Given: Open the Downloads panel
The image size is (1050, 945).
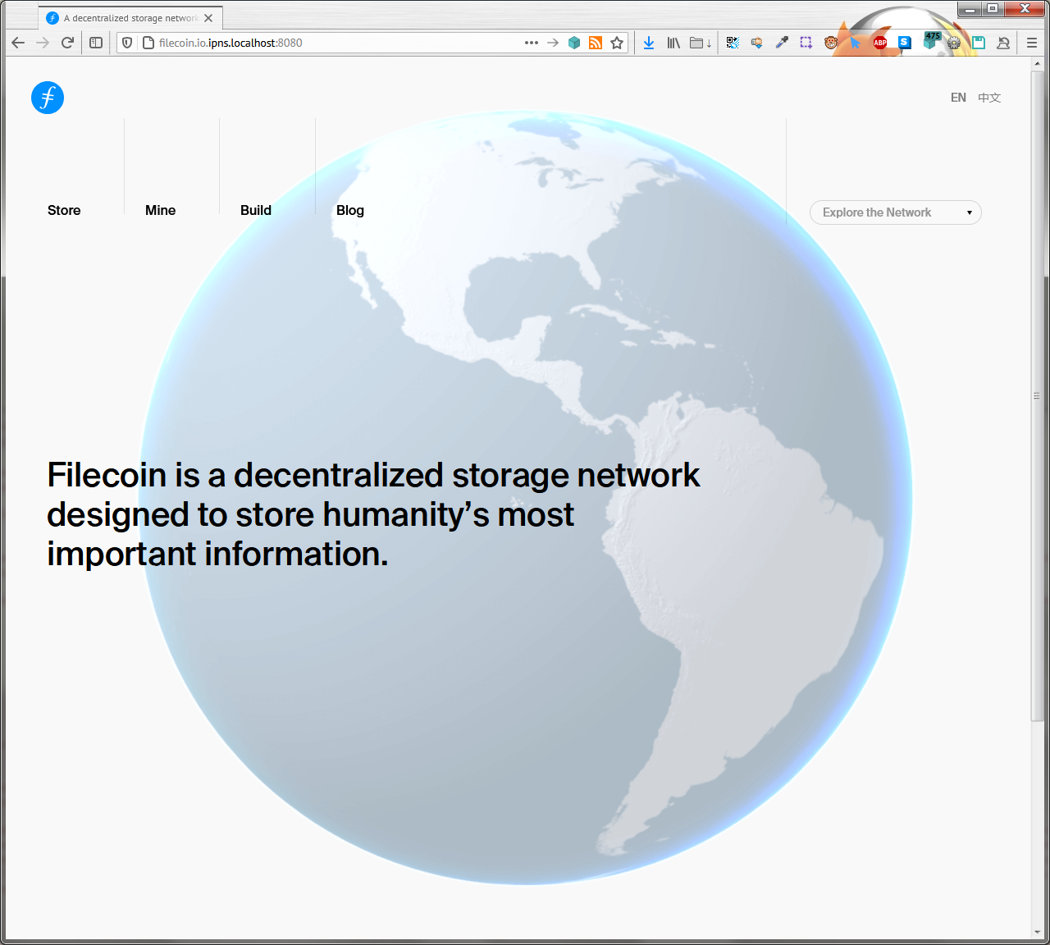Looking at the screenshot, I should click(x=649, y=43).
